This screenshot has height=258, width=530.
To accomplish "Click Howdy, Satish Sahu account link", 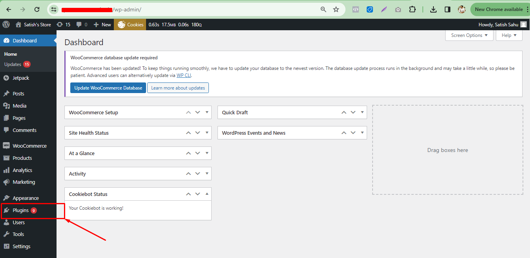I will pyautogui.click(x=498, y=24).
